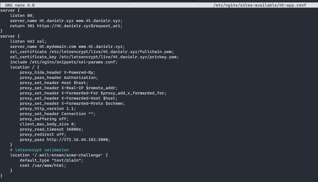Click the X-Real-IP $remote_addr line
Screen dimensions: 318x182
click(x=69, y=88)
